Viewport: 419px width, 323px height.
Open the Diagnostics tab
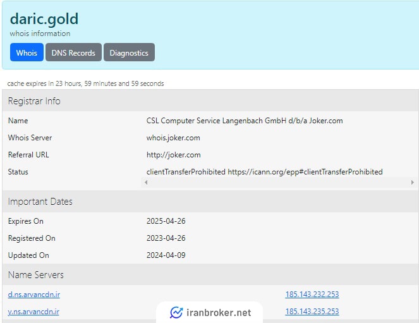[129, 52]
